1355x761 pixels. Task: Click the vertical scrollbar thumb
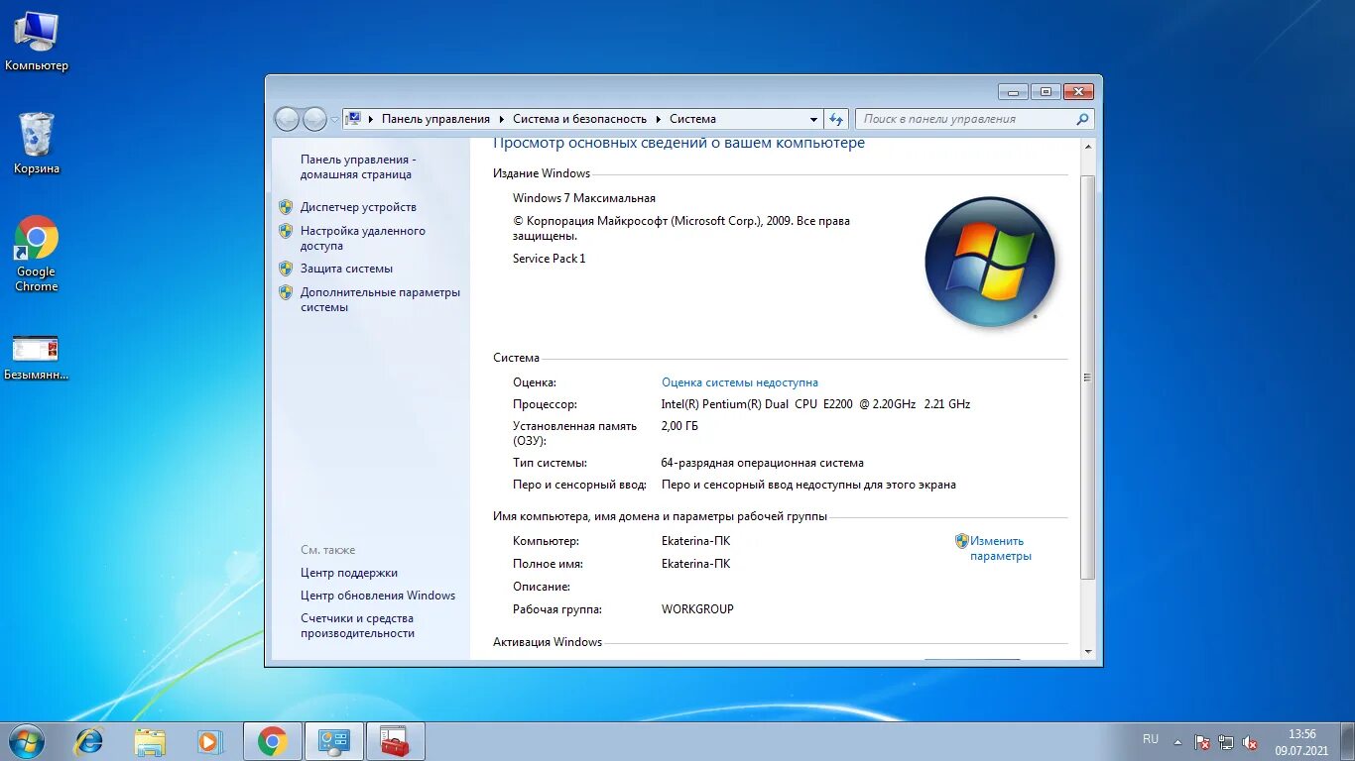[1088, 378]
